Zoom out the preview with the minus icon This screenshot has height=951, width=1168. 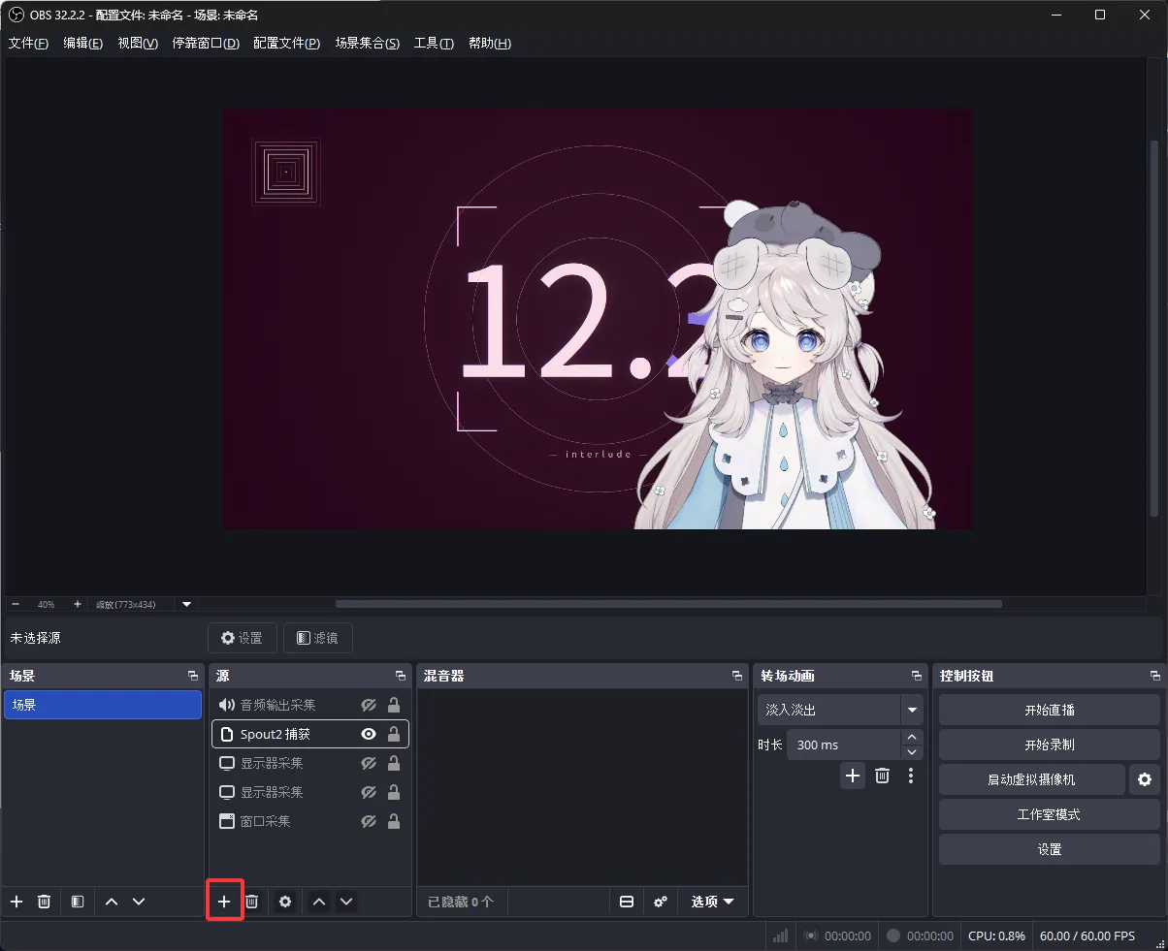coord(16,604)
